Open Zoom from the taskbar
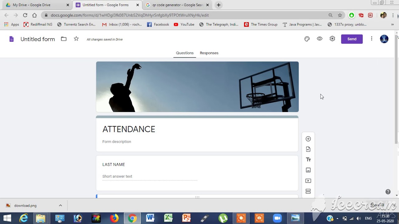399x224 pixels. tap(277, 218)
